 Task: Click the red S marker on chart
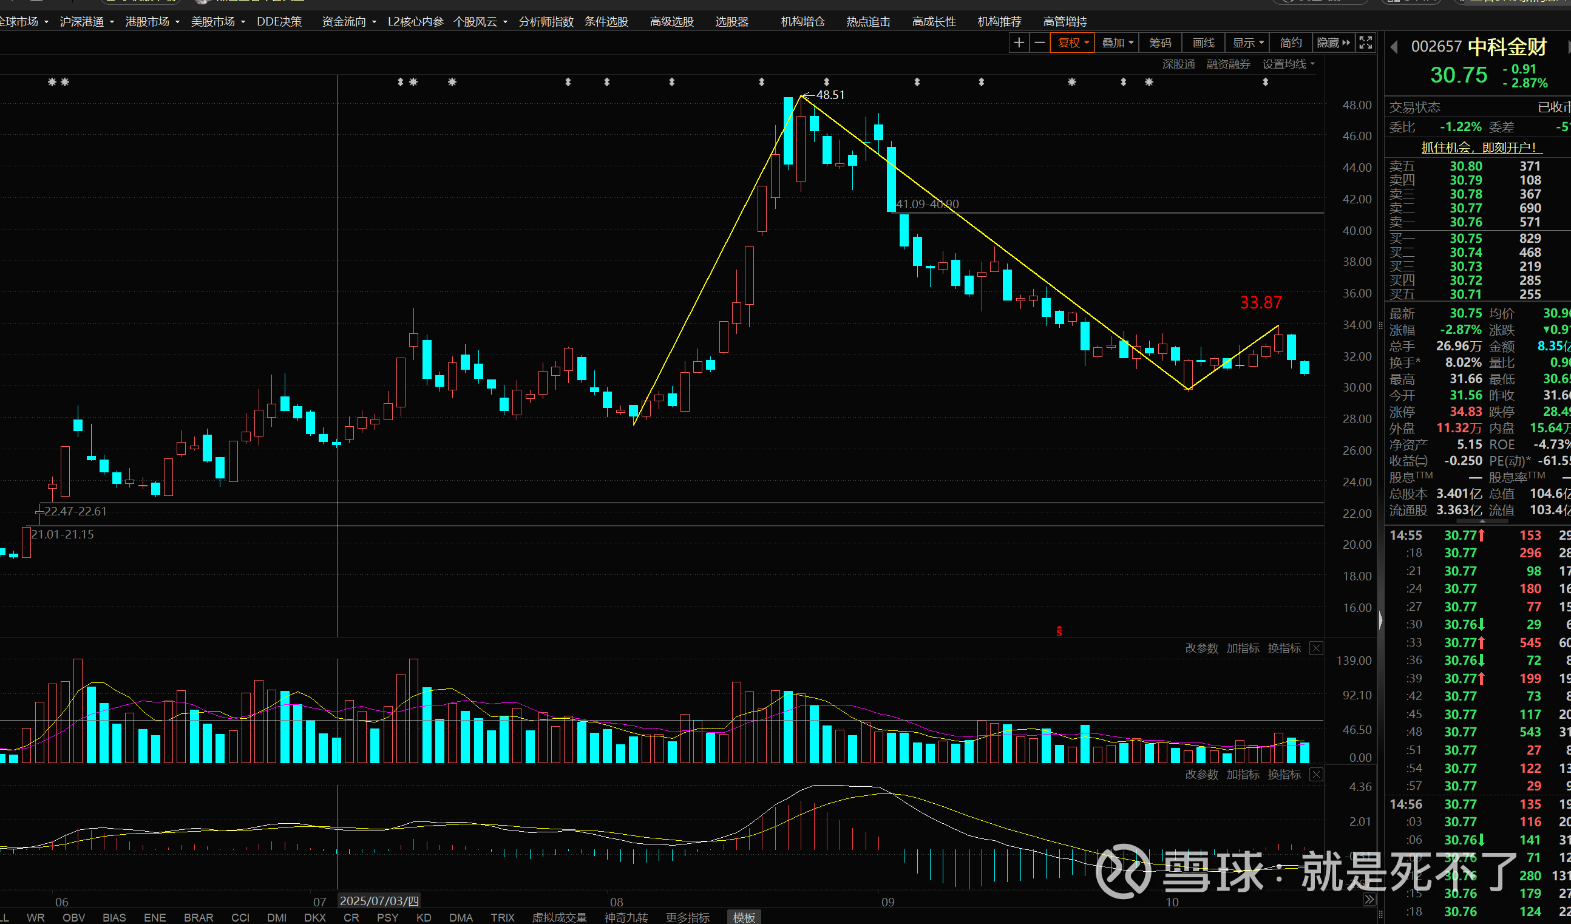pyautogui.click(x=1059, y=631)
